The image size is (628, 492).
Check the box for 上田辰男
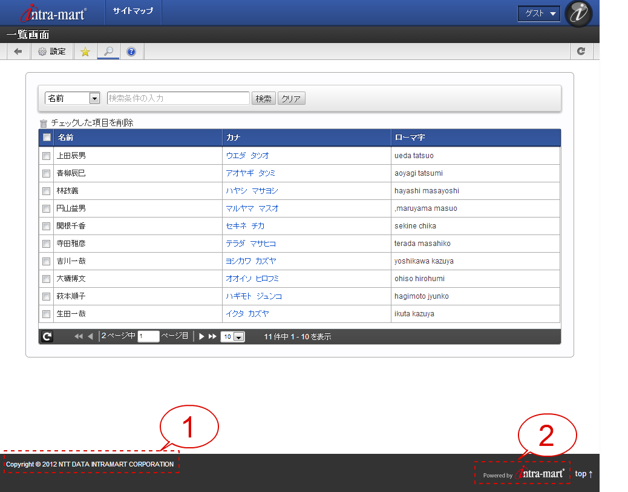coord(47,156)
